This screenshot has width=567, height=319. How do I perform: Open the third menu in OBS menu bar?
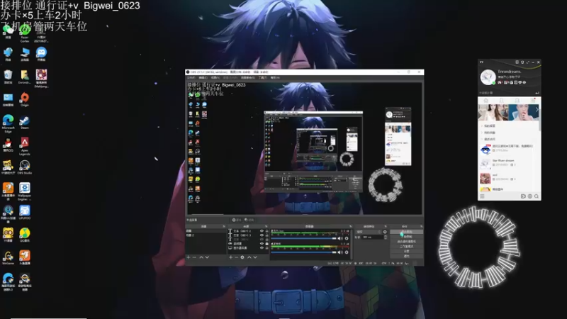point(215,78)
